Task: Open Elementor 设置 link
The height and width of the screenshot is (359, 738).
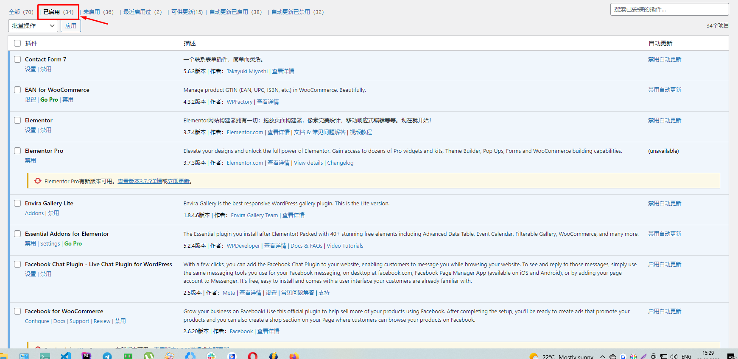Action: point(31,130)
